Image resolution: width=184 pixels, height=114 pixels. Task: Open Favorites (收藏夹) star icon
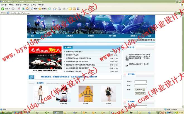43,9
